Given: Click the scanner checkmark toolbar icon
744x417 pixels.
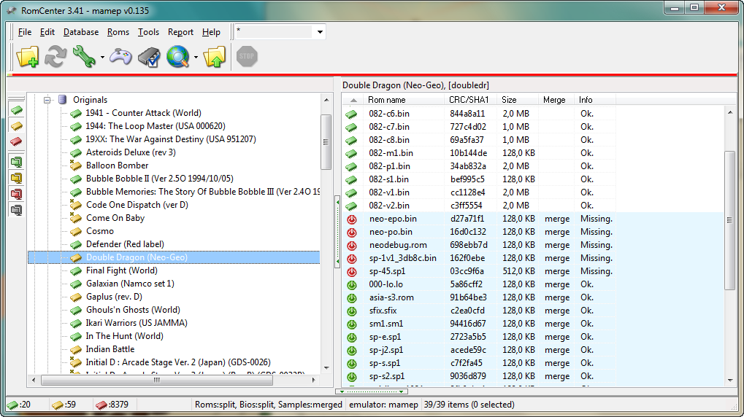Looking at the screenshot, I should (x=149, y=57).
